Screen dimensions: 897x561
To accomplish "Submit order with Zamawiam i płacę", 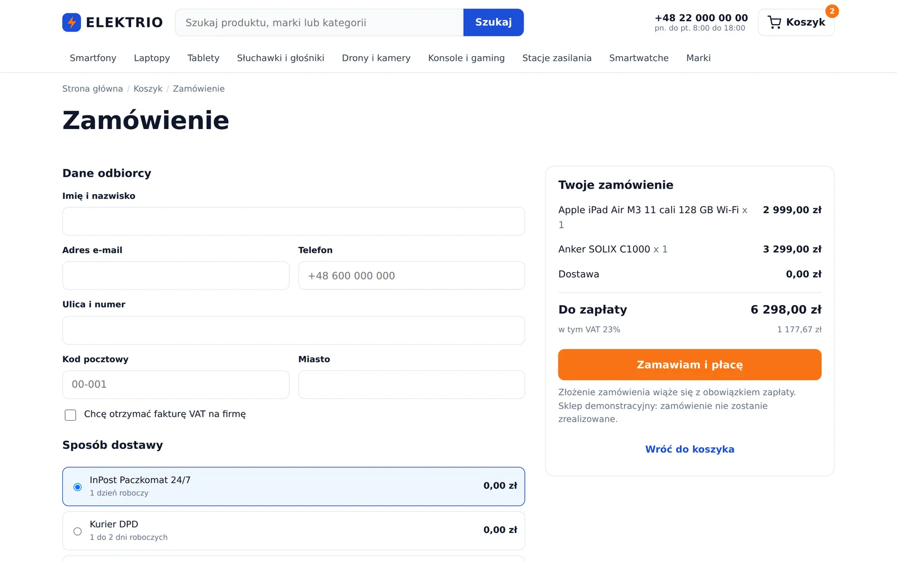I will (x=690, y=365).
